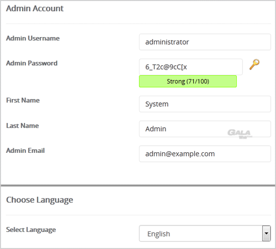Open the English language combo box

pos(205,233)
